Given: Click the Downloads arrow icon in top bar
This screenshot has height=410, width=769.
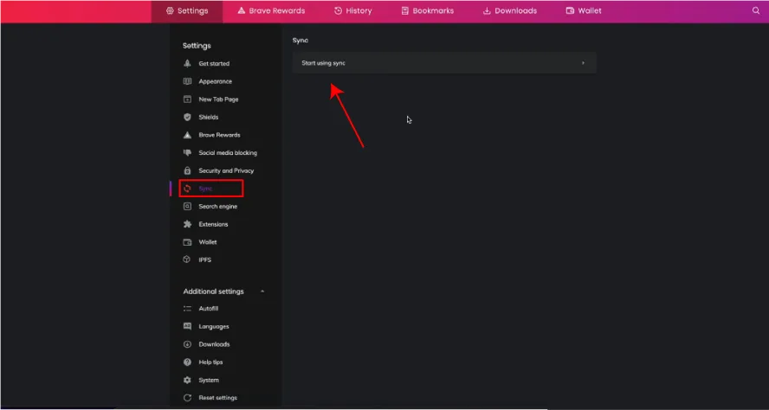Looking at the screenshot, I should pos(487,10).
